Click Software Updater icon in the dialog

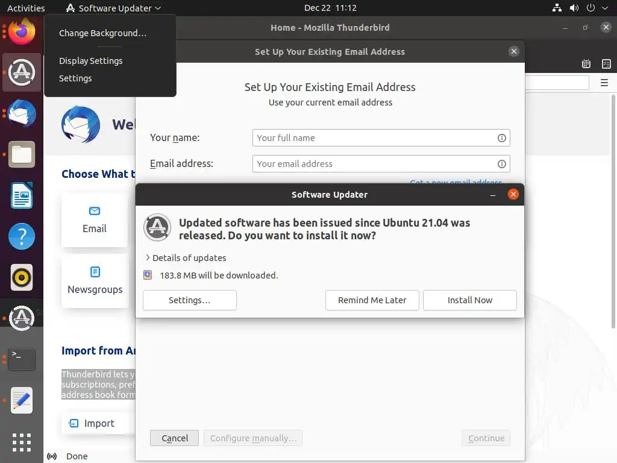click(x=157, y=227)
